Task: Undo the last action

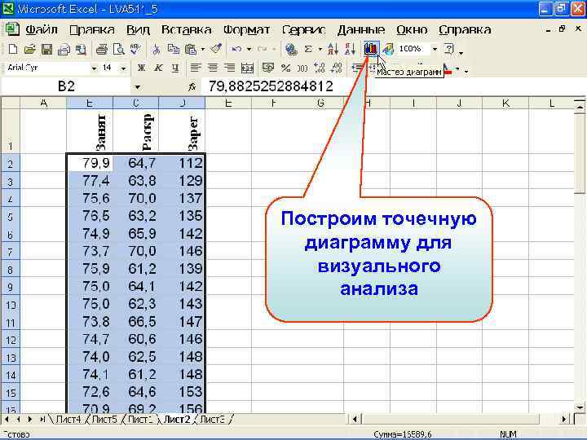Action: coord(236,49)
